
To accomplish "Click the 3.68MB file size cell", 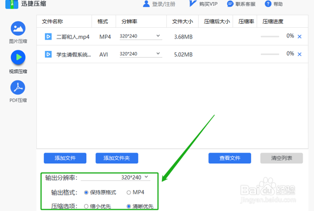I will 183,37.
